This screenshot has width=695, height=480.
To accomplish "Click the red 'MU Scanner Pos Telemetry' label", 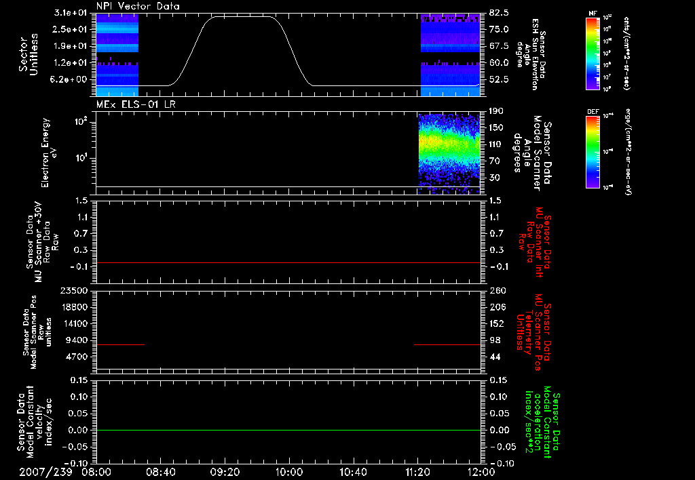I will coord(534,332).
